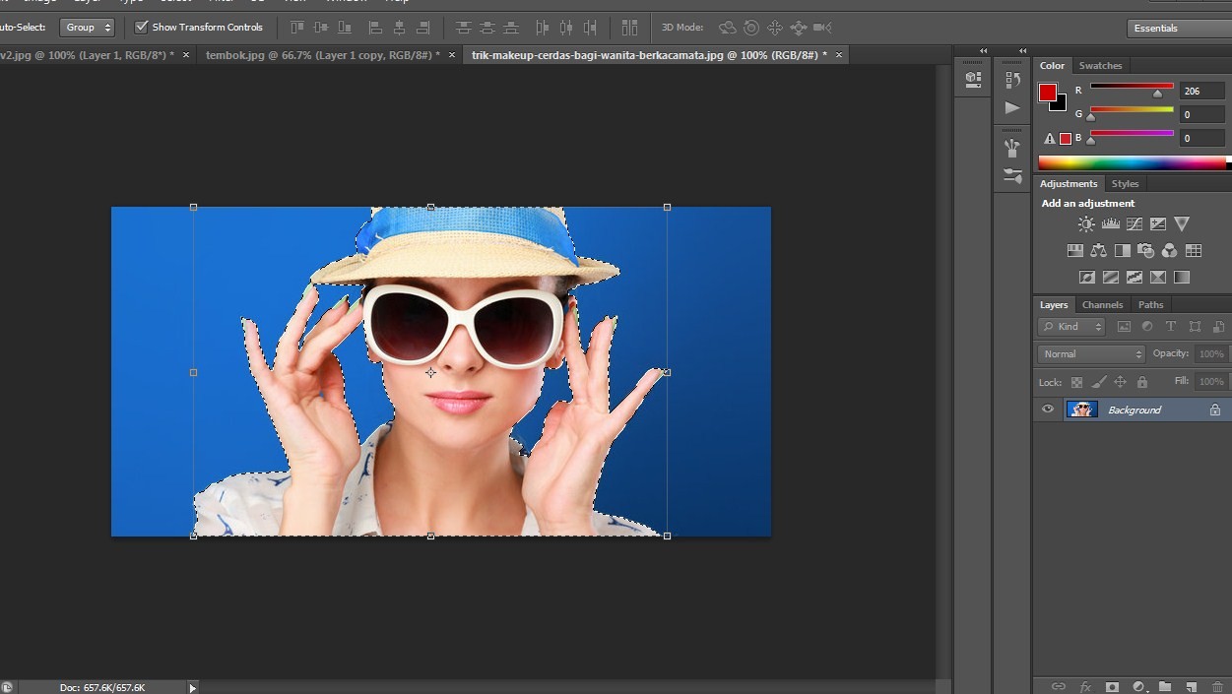Open the Brush Presets panel icon

[1012, 148]
